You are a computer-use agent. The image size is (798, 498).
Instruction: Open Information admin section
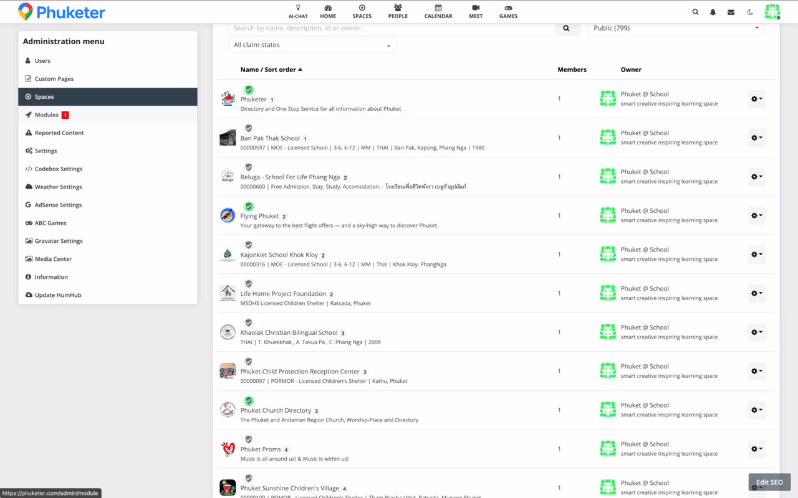pyautogui.click(x=108, y=278)
